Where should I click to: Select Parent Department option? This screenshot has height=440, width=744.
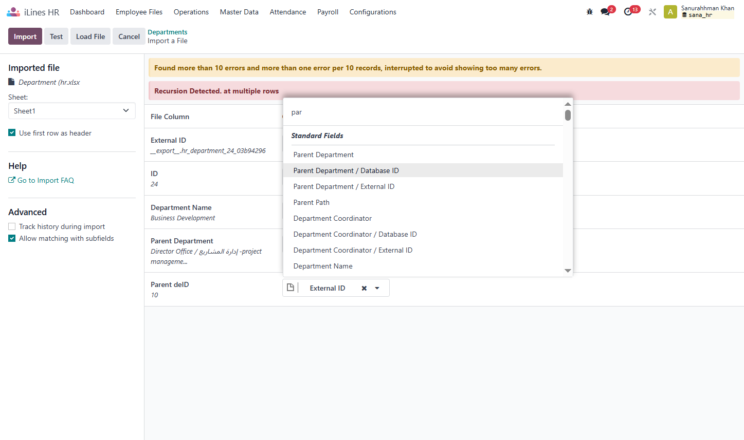tap(423, 155)
